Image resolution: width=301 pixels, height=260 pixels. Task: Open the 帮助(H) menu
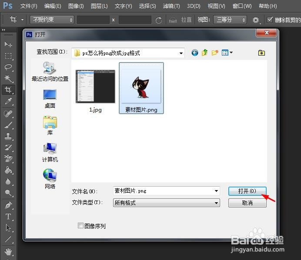point(268,6)
